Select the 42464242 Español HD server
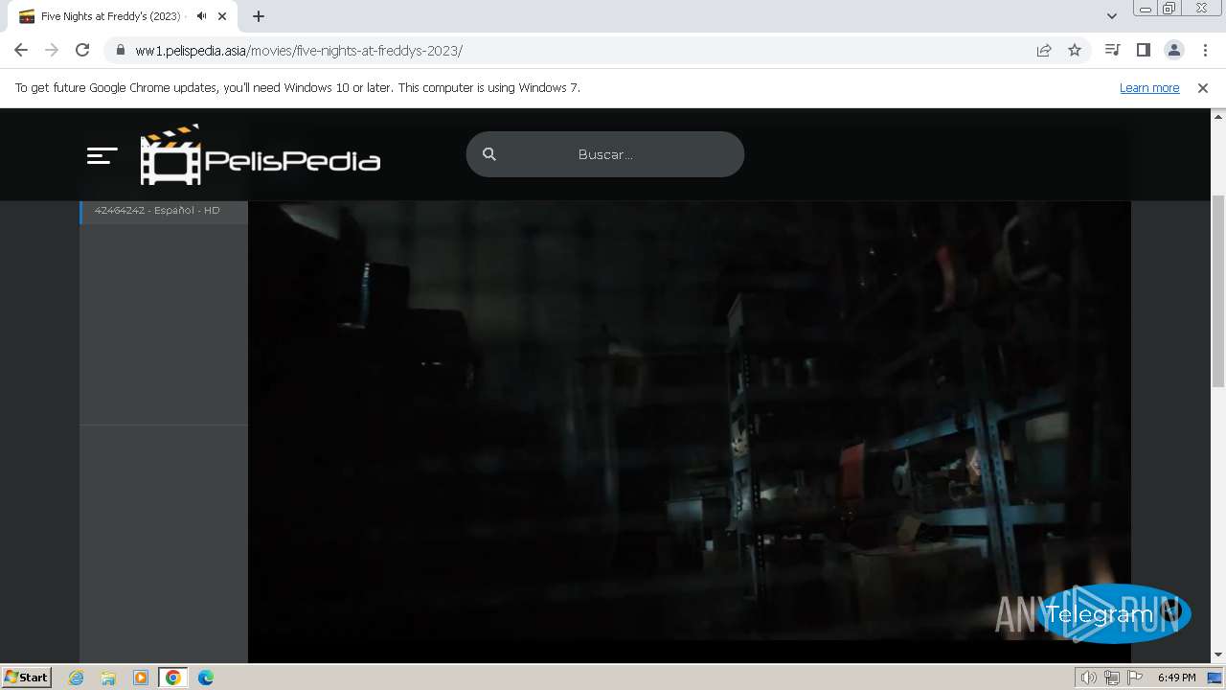Image resolution: width=1226 pixels, height=690 pixels. click(164, 211)
